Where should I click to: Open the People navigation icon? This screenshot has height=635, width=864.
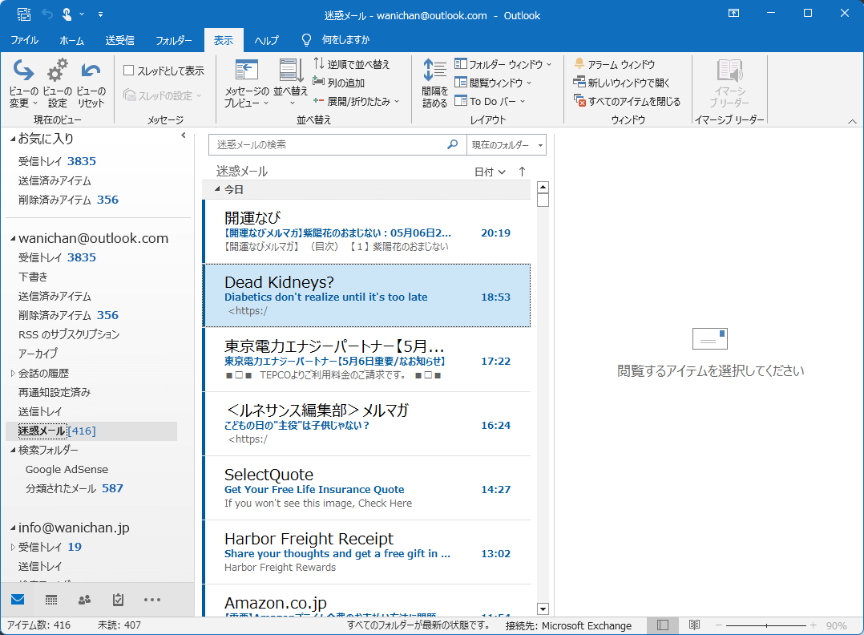[x=83, y=599]
